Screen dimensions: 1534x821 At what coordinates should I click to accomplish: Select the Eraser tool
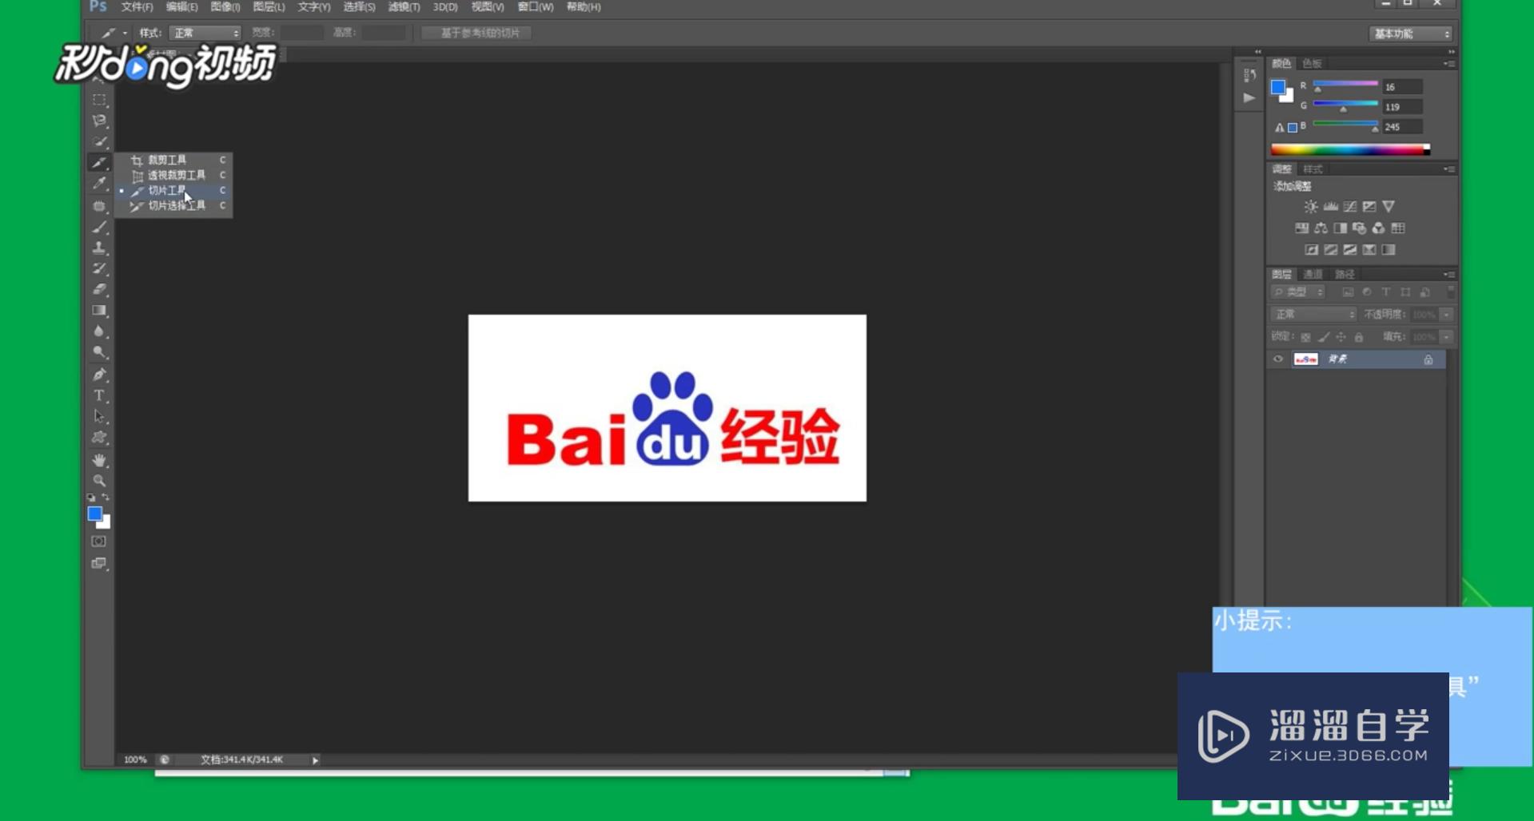point(99,289)
